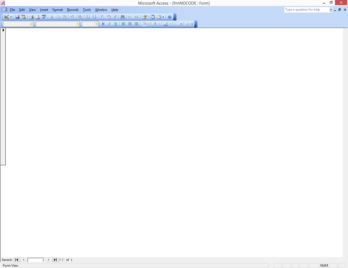
Task: Click the File Search icon
Action: point(24,17)
